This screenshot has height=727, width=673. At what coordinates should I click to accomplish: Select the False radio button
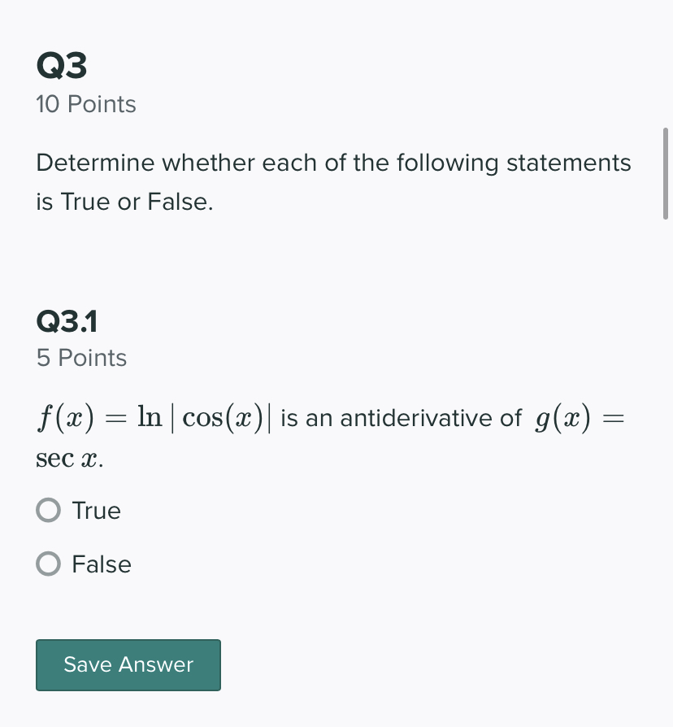(x=48, y=564)
